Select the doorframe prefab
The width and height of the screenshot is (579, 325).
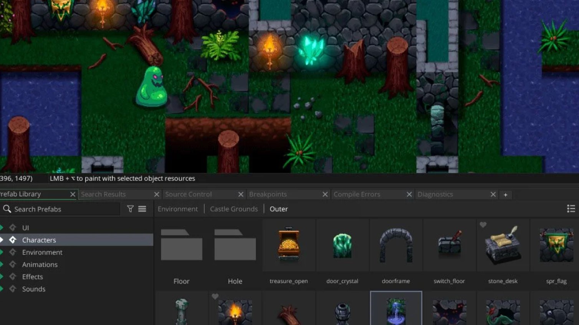[396, 245]
